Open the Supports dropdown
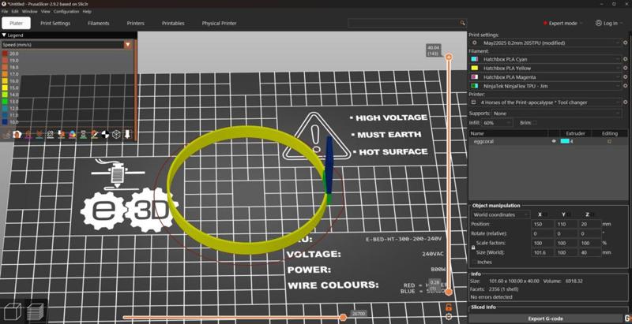632x324 pixels. point(556,114)
